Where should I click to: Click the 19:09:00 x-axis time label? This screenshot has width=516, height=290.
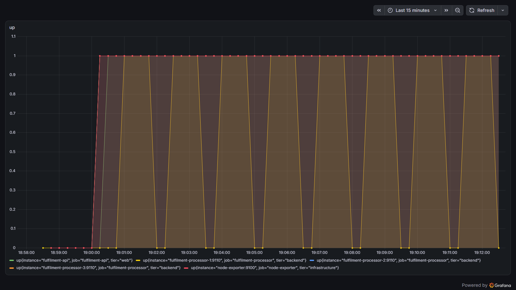(385, 253)
